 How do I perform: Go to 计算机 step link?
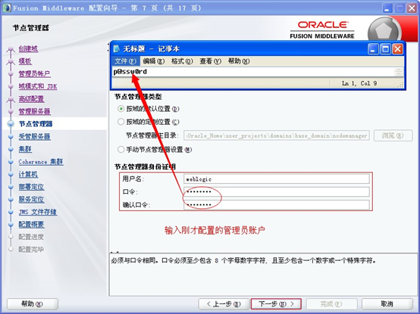coord(28,174)
